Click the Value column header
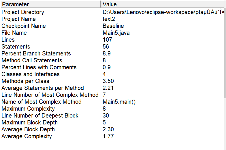226x150 pixels. 163,4
